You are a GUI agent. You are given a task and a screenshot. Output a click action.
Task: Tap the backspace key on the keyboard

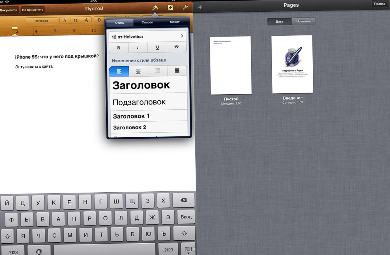point(184,200)
